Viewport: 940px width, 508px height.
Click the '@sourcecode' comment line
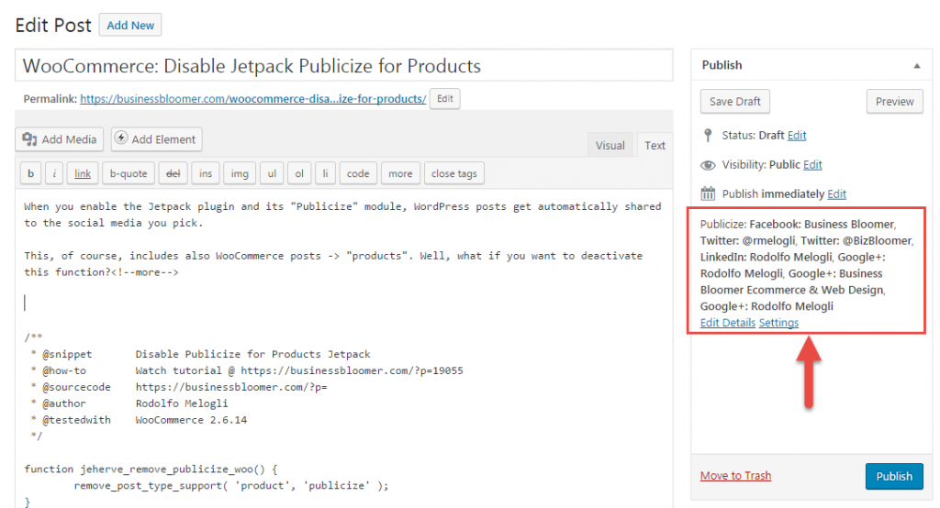point(179,387)
